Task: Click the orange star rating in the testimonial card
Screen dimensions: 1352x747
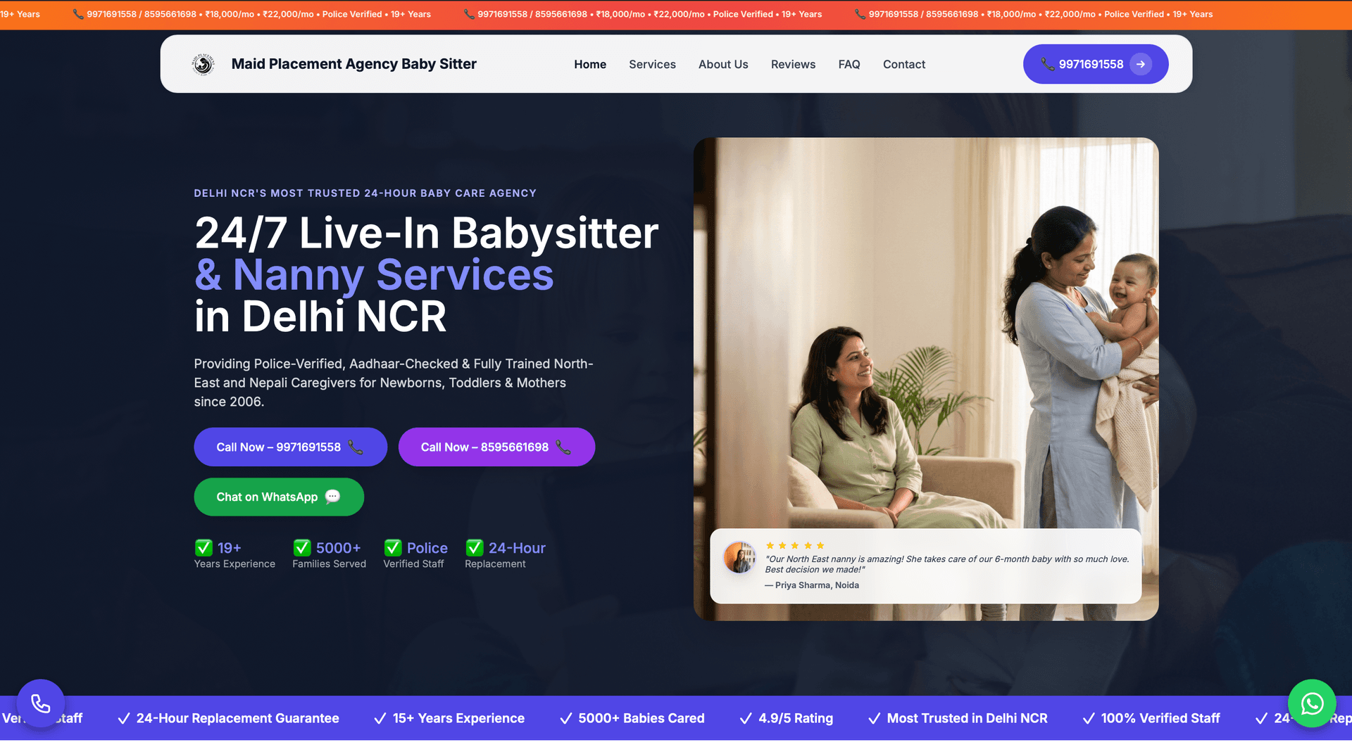Action: (795, 545)
